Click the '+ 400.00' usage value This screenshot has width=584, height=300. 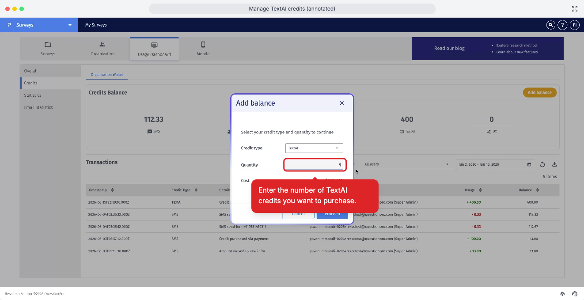coord(473,202)
